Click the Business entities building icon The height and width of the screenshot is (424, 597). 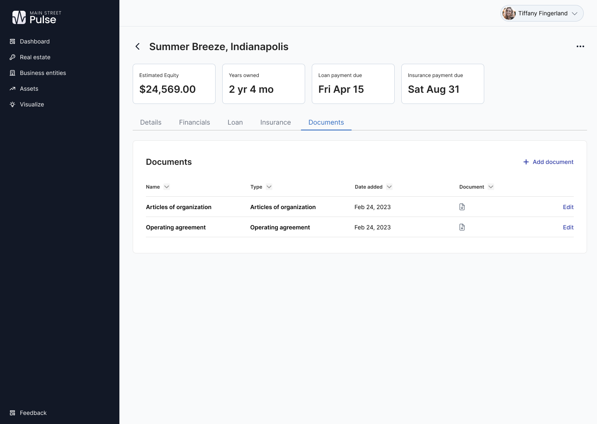(12, 73)
